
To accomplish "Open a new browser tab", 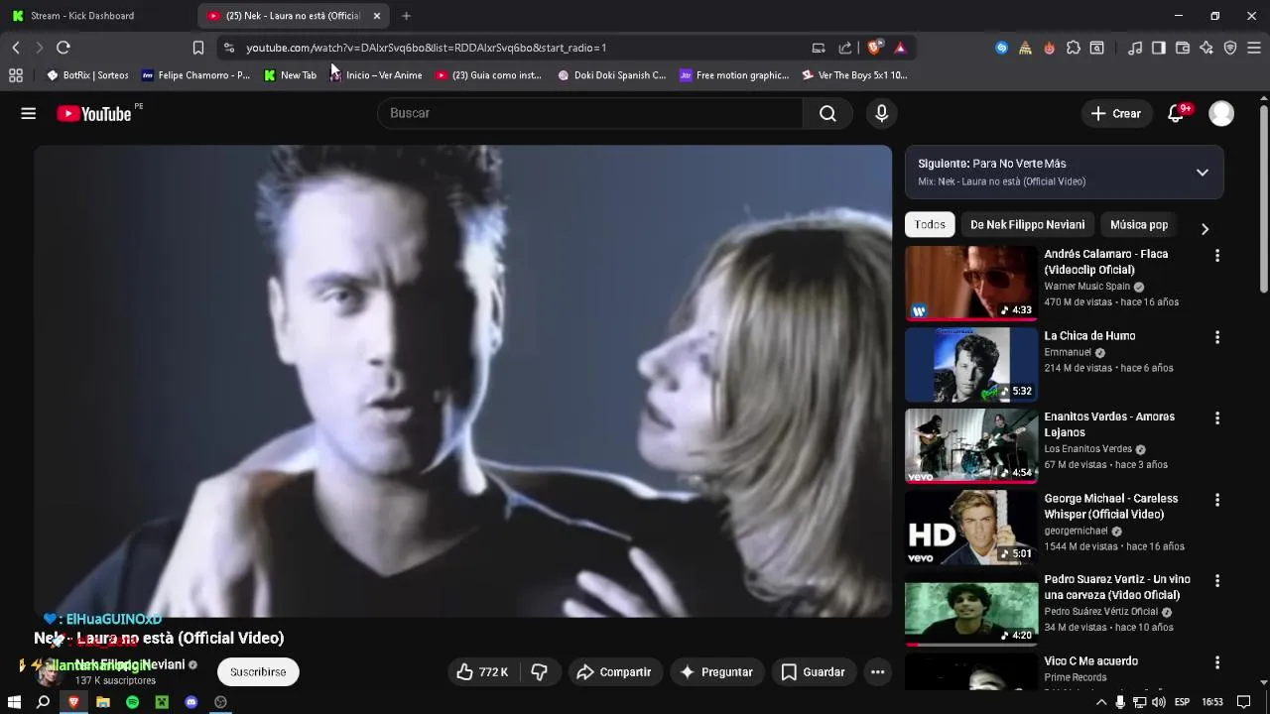I will tap(406, 16).
